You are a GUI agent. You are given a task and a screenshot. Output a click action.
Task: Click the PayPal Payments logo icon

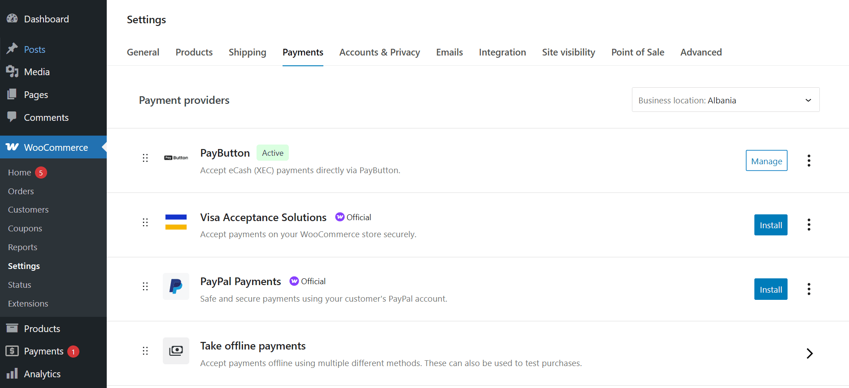[x=176, y=286]
